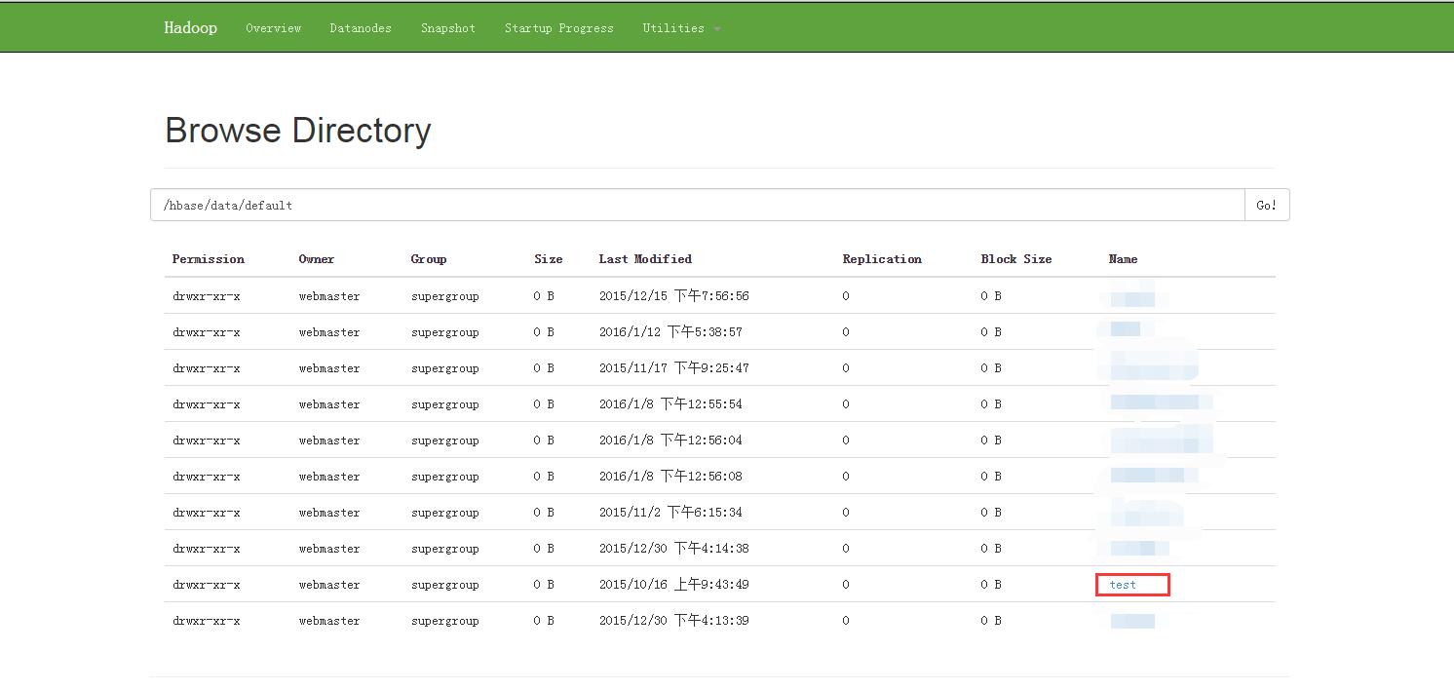Image resolution: width=1454 pixels, height=690 pixels.
Task: Click supergroup in the 下午12:56:08 row
Action: [x=445, y=477]
